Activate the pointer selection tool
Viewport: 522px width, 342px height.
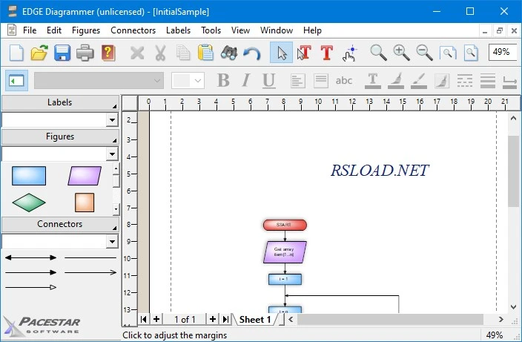coord(281,52)
